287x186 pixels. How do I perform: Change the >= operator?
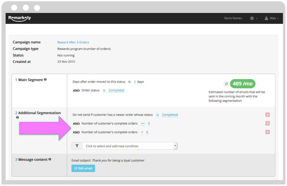(x=143, y=123)
